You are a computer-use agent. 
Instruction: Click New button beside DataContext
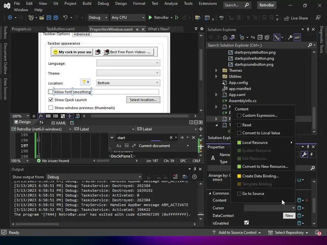click(x=289, y=216)
